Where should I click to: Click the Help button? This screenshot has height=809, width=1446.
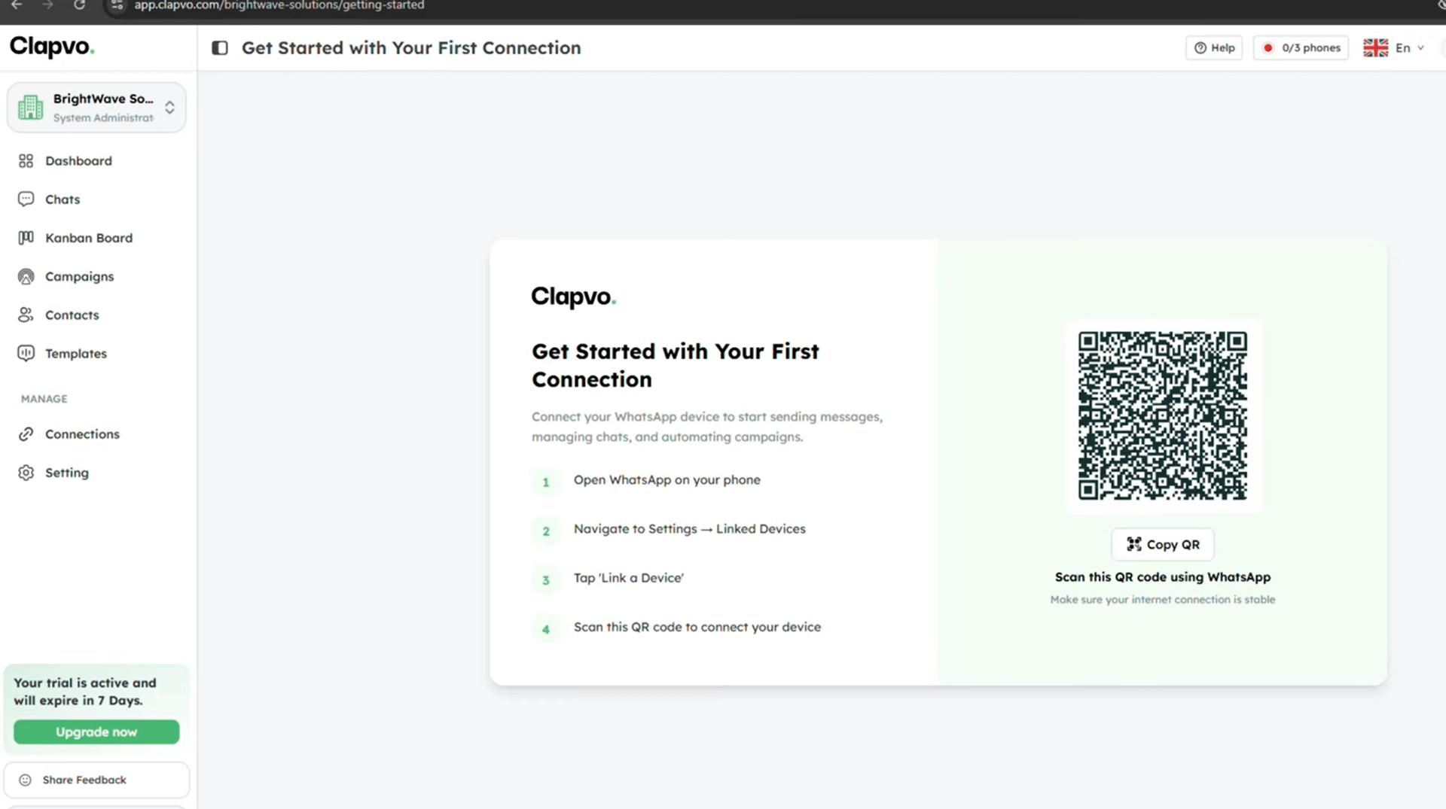point(1214,47)
